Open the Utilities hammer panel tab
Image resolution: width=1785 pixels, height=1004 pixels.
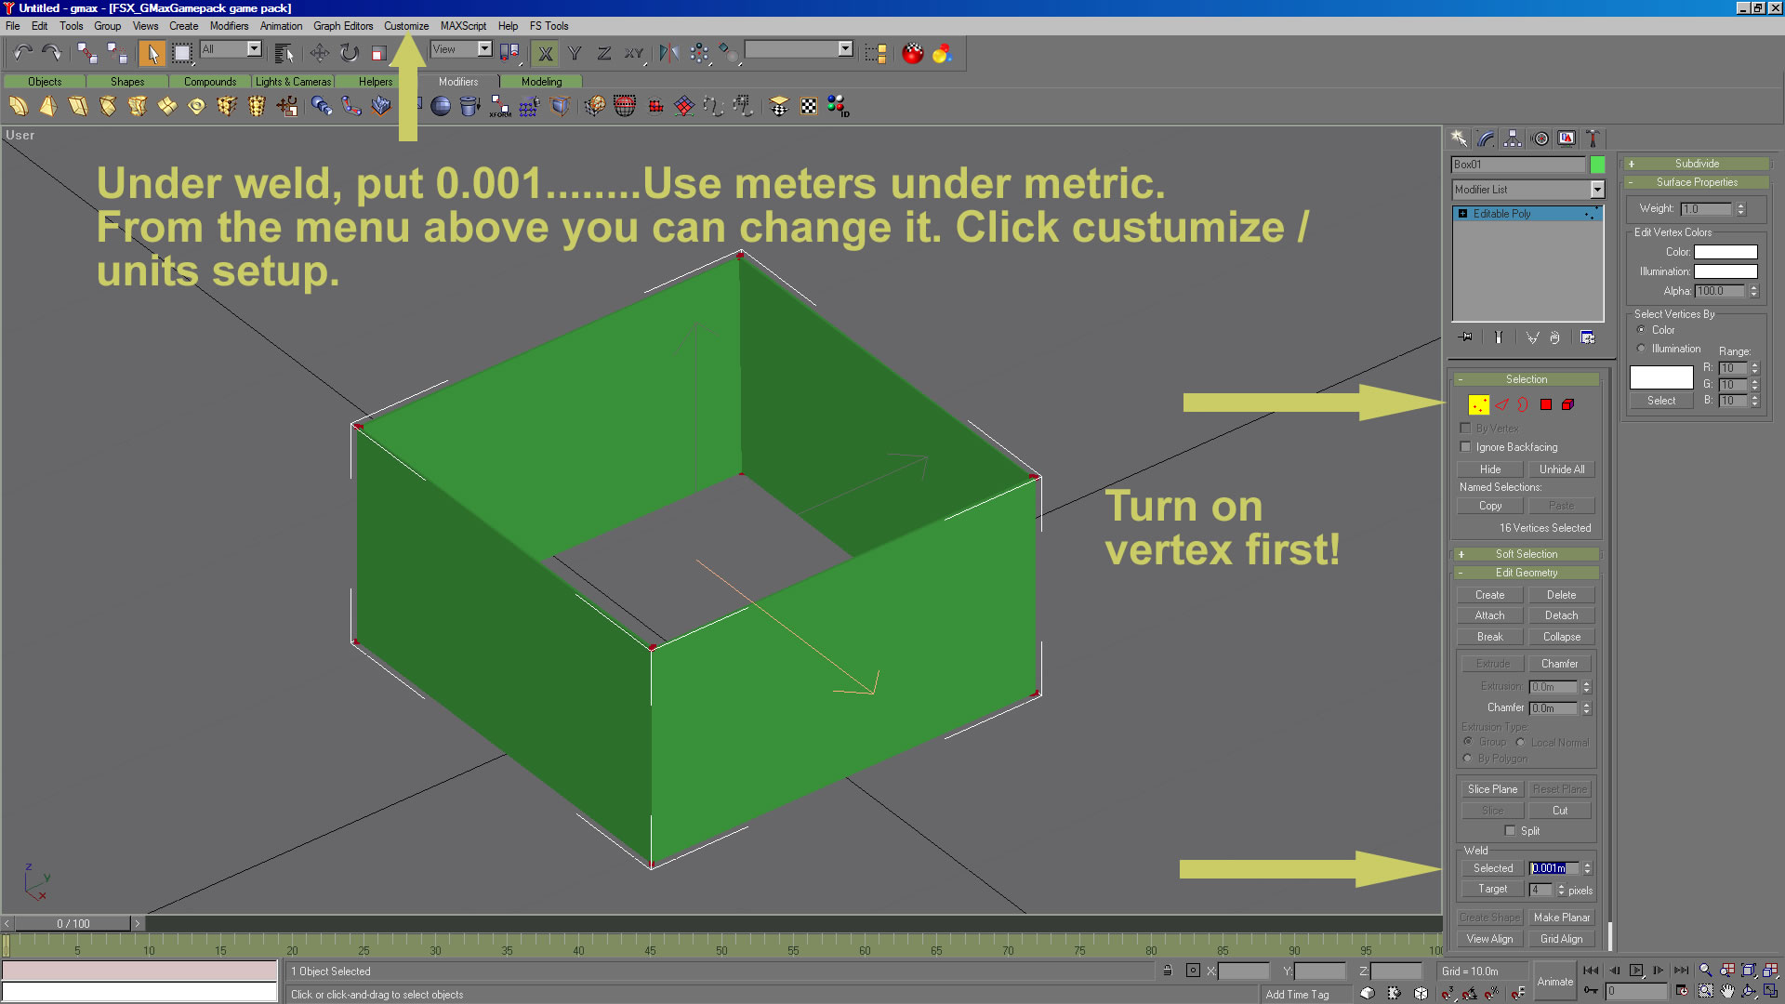[1592, 139]
